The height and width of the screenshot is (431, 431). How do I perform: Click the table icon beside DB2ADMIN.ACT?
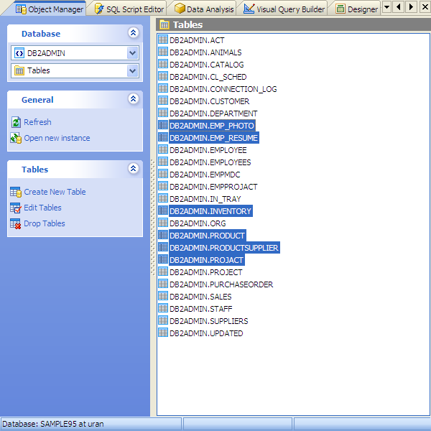163,40
